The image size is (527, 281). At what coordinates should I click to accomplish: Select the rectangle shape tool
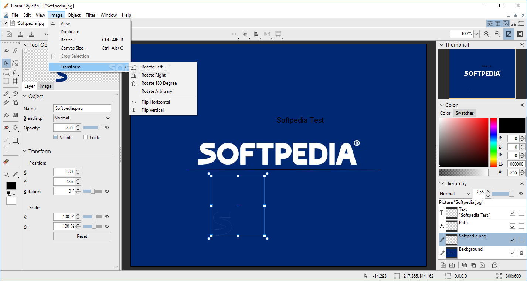coord(15,140)
